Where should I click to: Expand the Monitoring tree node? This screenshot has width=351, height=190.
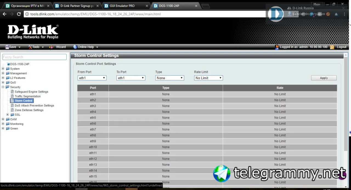click(x=3, y=124)
